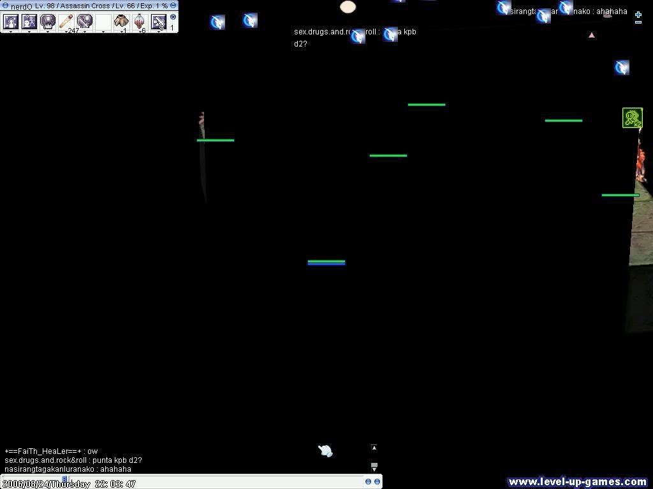The image size is (653, 489).
Task: Use the arrow item with 247 count
Action: click(x=66, y=22)
